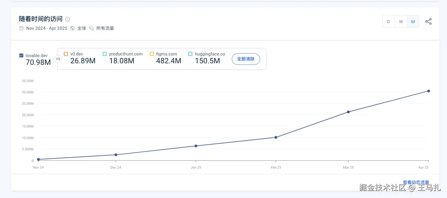Switch to weekly (W) granularity
447x198 pixels.
point(401,22)
